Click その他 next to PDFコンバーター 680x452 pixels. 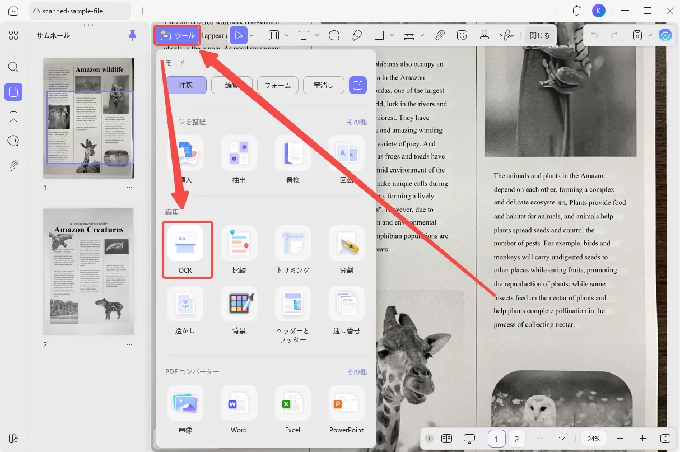pos(357,371)
